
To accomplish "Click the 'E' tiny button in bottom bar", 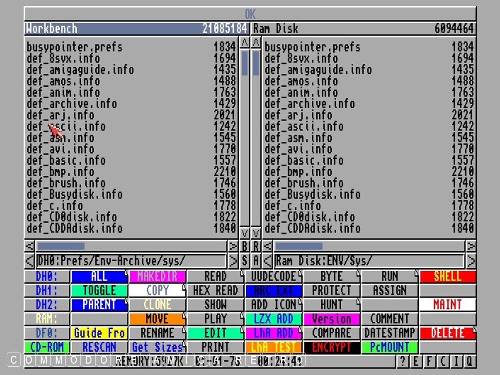I will [x=416, y=361].
